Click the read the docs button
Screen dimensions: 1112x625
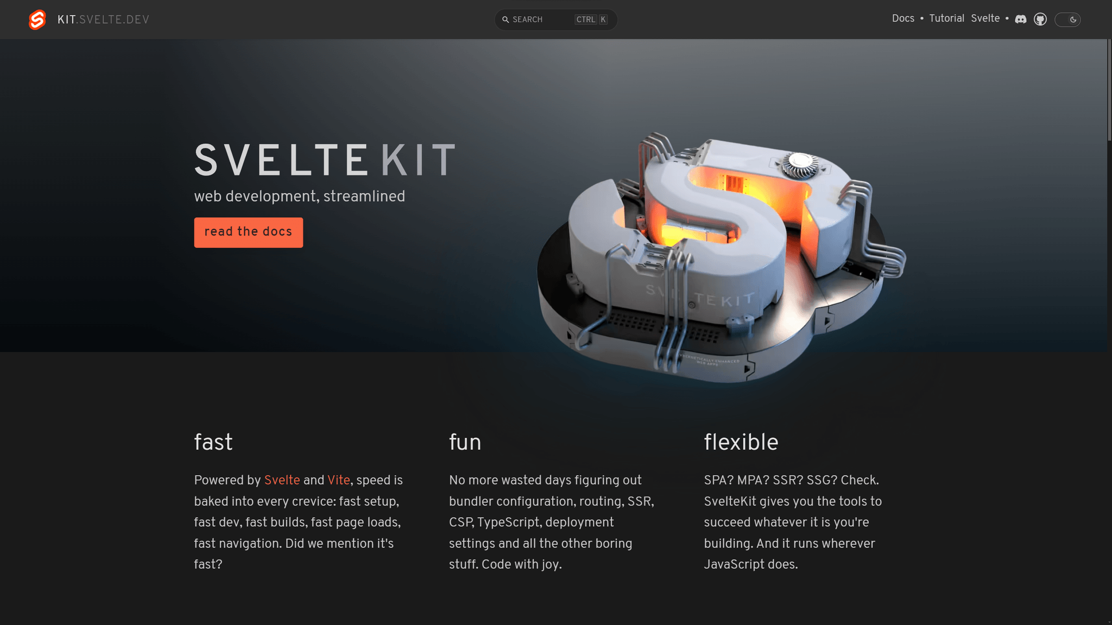[x=248, y=232]
